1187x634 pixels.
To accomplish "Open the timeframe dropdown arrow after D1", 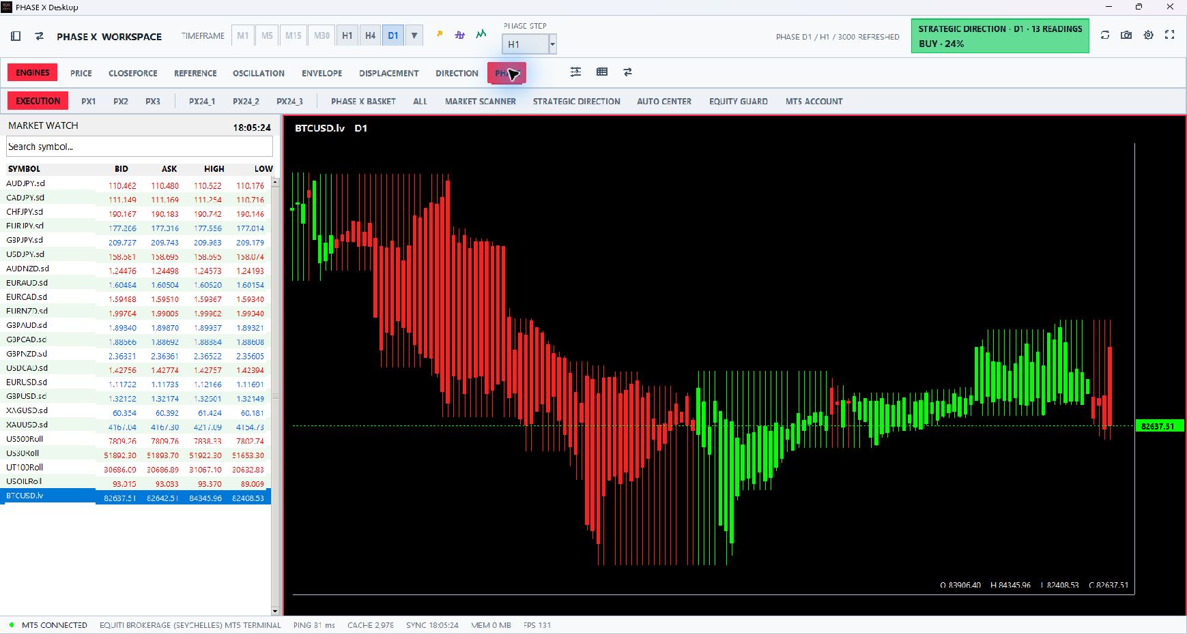I will 414,36.
